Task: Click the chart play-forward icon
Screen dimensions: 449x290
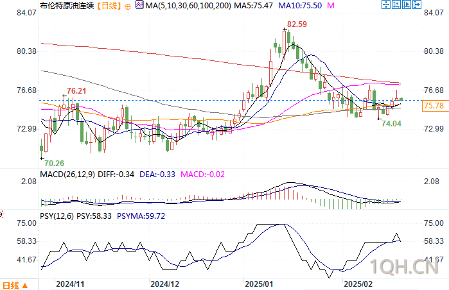Action: [x=407, y=4]
